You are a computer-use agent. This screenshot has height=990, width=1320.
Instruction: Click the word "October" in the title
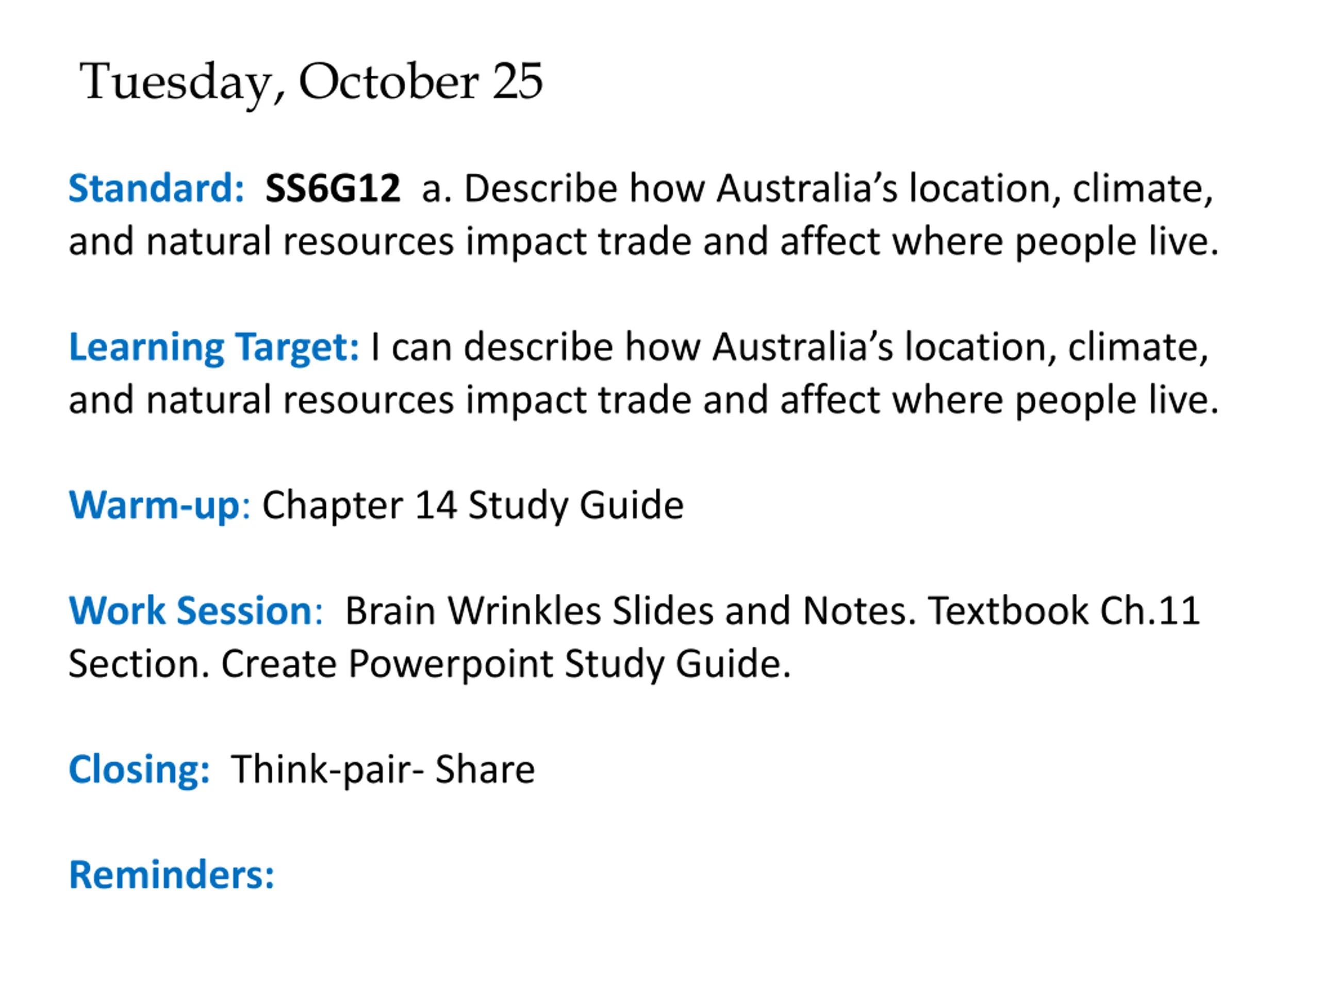[x=388, y=82]
